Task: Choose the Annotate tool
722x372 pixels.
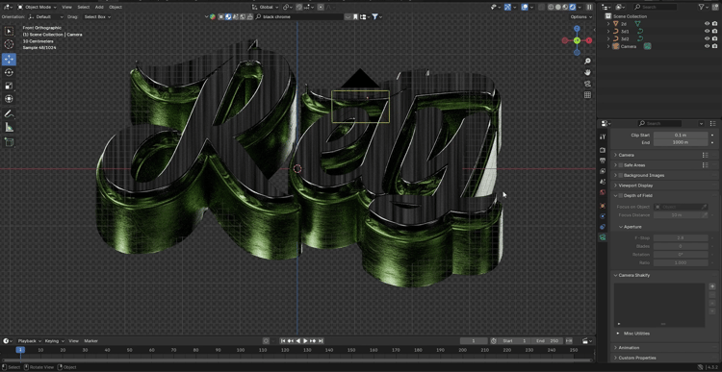Action: pos(9,113)
